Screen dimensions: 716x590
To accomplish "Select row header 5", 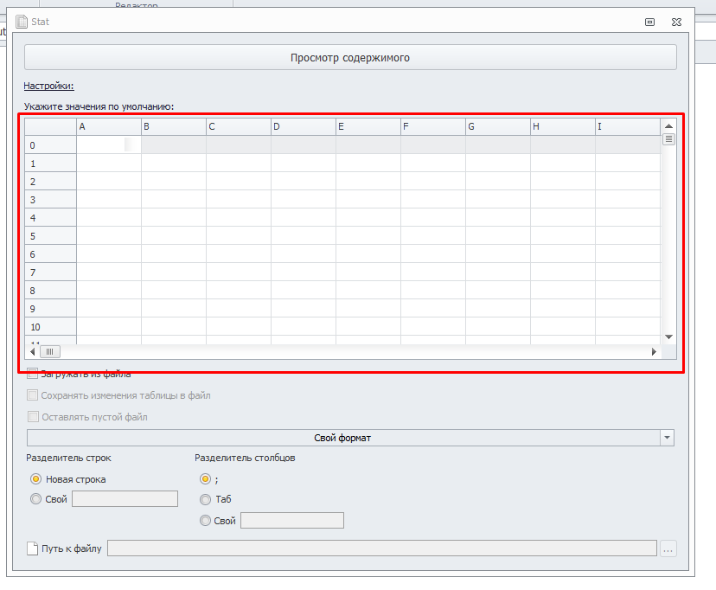I will pyautogui.click(x=50, y=236).
